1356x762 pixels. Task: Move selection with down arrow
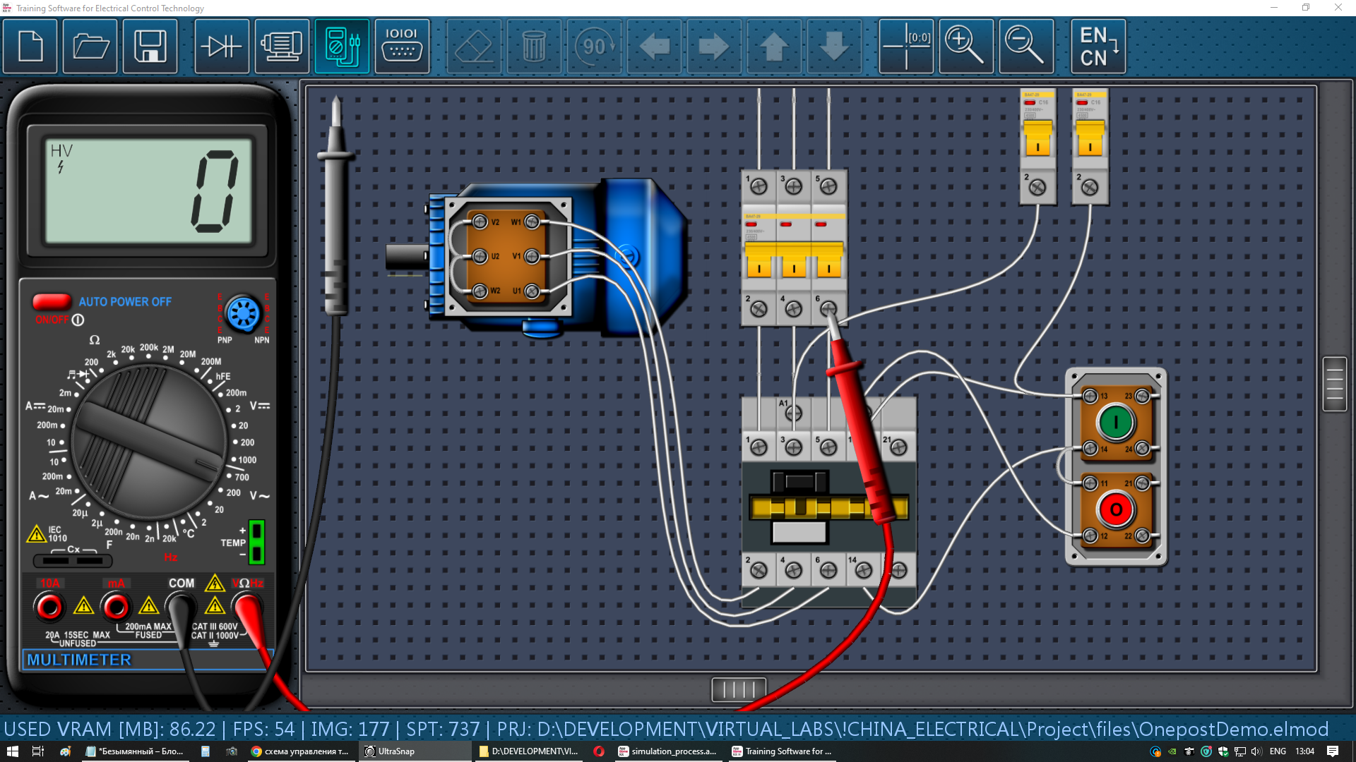[834, 47]
